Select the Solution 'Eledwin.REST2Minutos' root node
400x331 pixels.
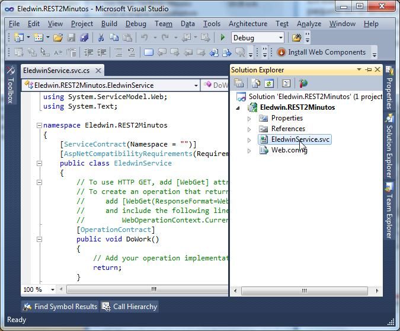point(309,97)
